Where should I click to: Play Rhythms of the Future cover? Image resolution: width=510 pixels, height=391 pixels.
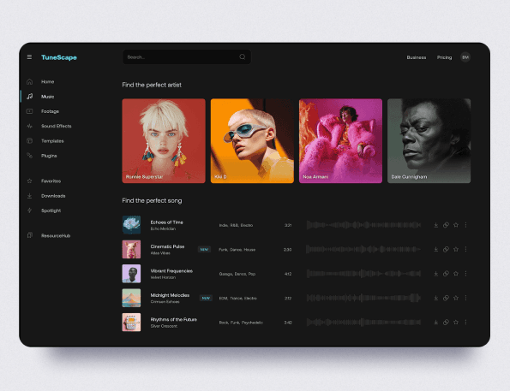tap(131, 323)
